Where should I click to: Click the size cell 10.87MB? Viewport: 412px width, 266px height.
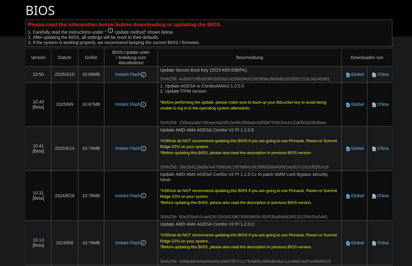coord(91,104)
